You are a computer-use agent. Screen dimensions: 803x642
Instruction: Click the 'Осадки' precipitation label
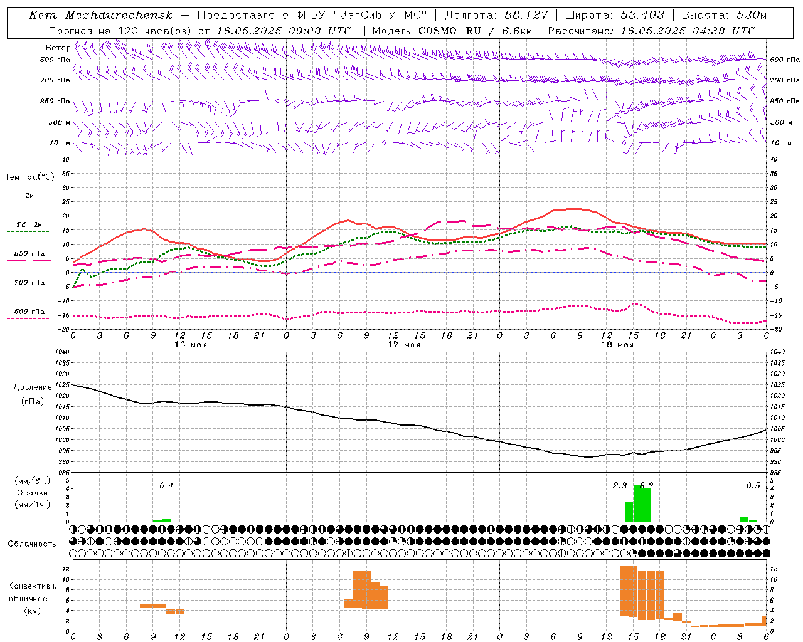pos(32,493)
